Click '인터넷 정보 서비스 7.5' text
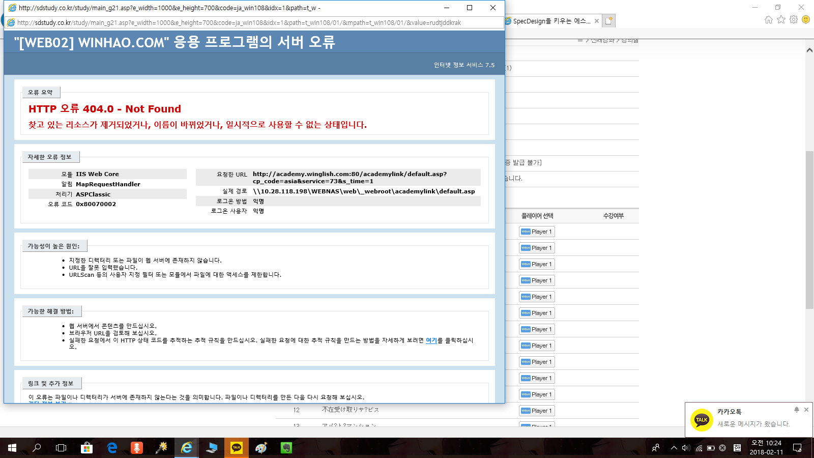Image resolution: width=814 pixels, height=458 pixels. coord(464,65)
